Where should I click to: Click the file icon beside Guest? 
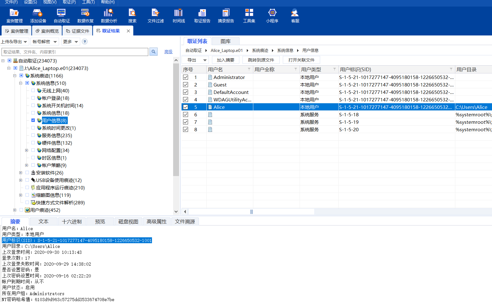210,85
